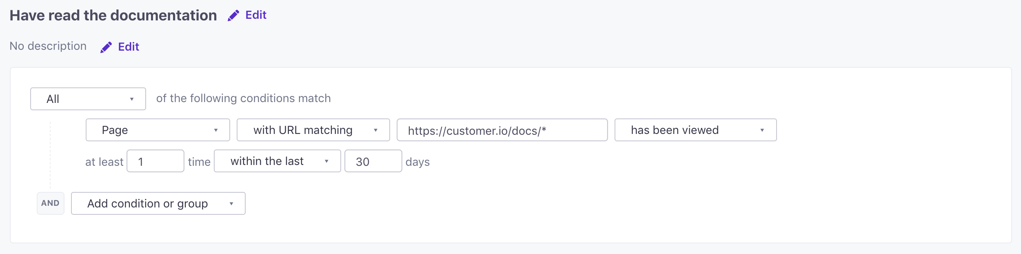
Task: Click the arrow on the All dropdown
Action: pyautogui.click(x=132, y=99)
